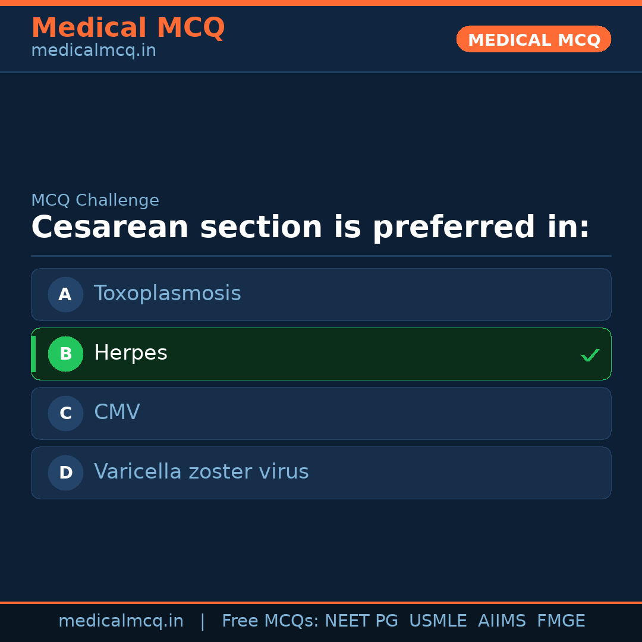Choose the C letter badge

click(x=65, y=413)
